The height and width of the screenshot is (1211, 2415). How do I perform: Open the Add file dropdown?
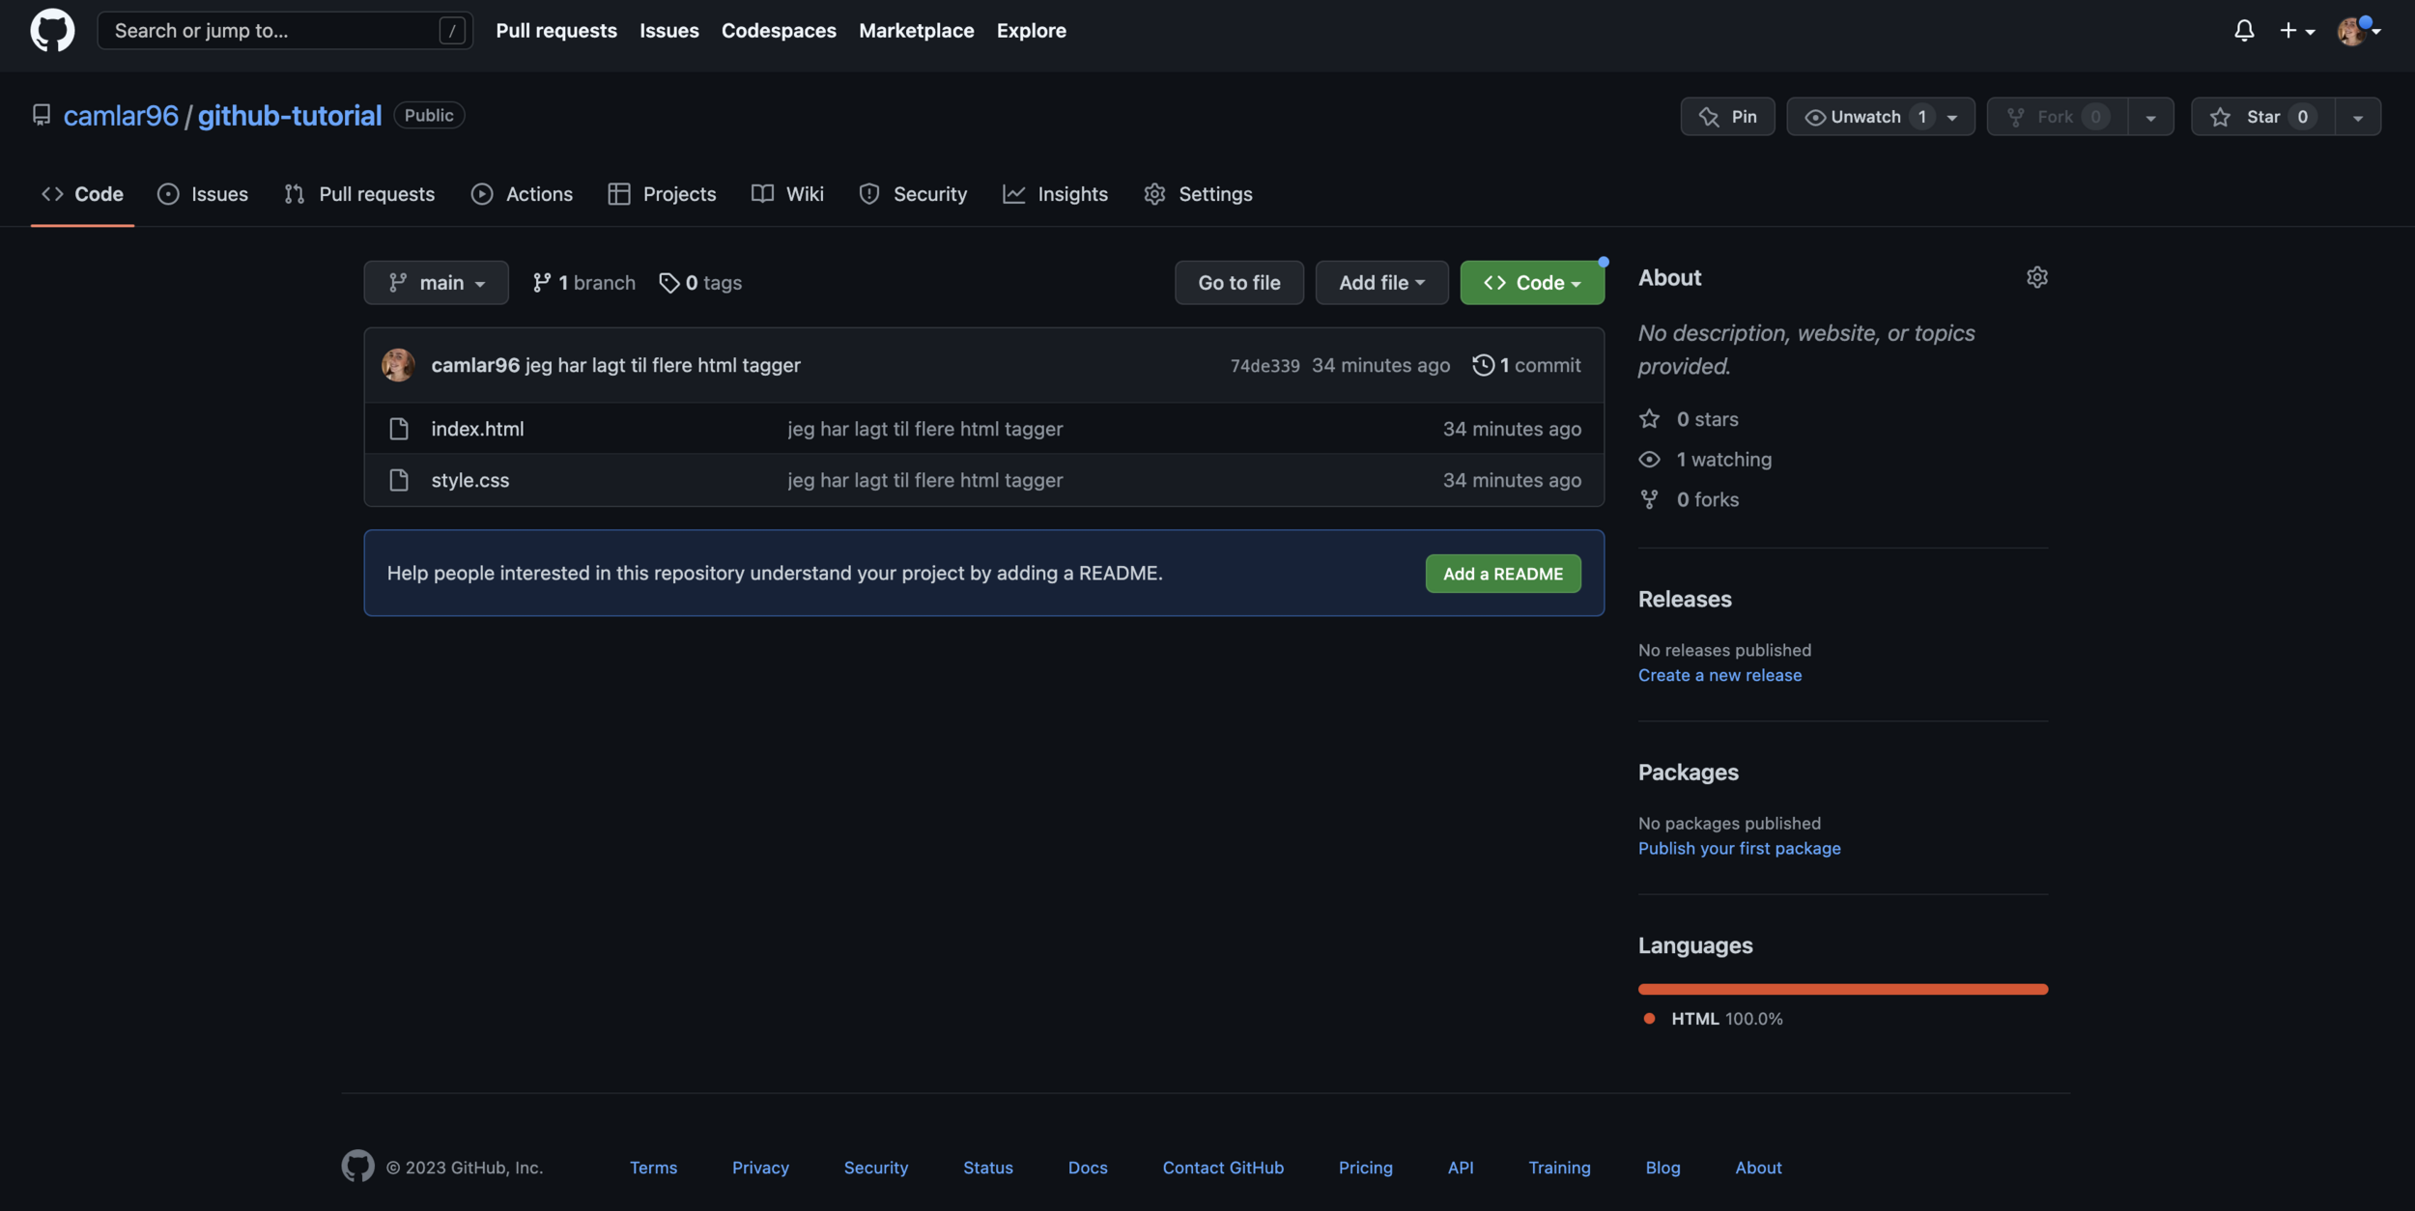click(1381, 283)
